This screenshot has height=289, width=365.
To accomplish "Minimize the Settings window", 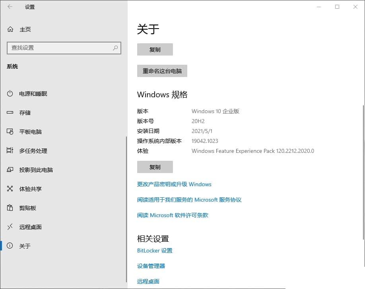I will pos(319,7).
